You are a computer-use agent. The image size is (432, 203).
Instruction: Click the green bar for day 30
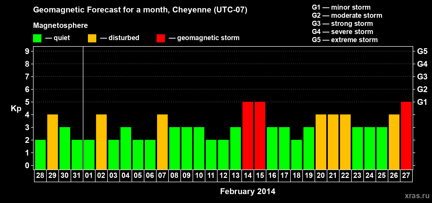coord(65,148)
